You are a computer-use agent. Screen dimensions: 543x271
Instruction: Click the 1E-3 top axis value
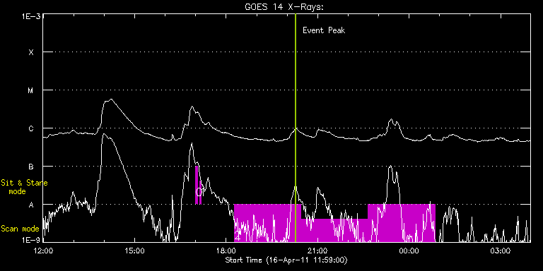pyautogui.click(x=32, y=16)
